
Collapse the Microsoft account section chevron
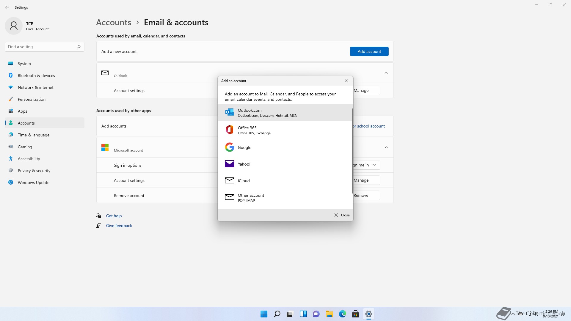click(x=386, y=147)
